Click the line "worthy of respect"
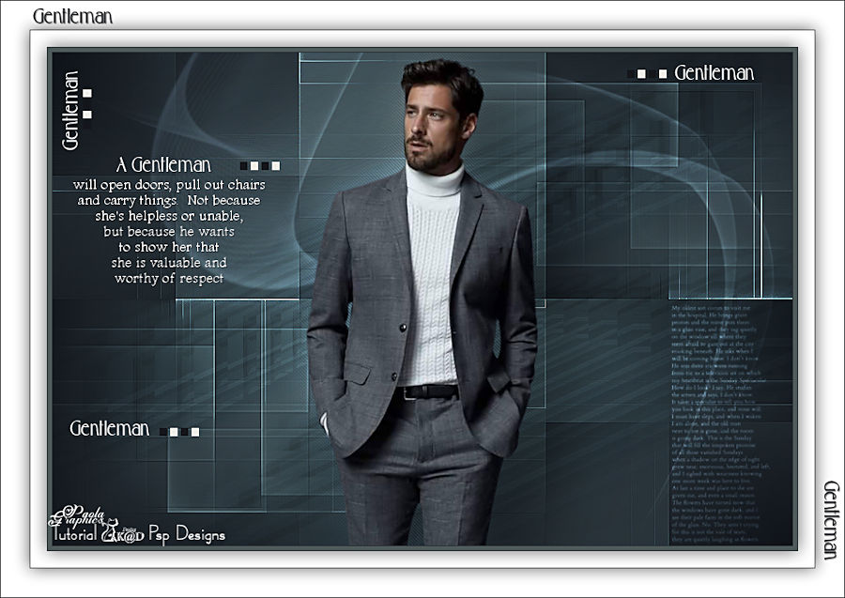The image size is (845, 598). 169,279
